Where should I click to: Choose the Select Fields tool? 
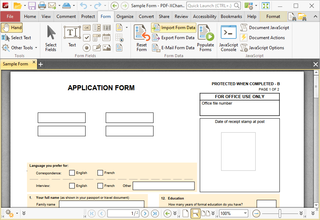click(x=51, y=38)
